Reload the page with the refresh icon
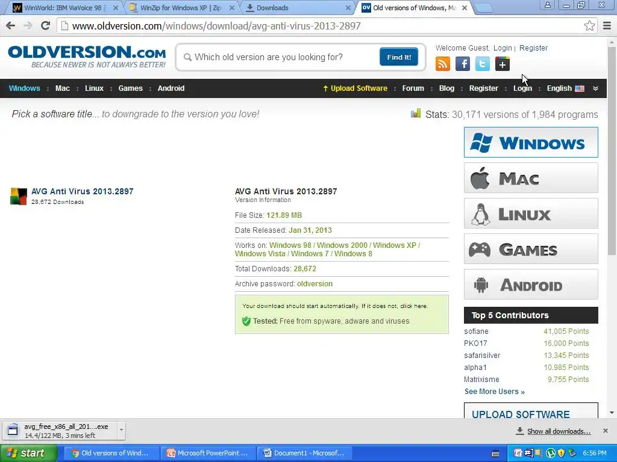 46,26
